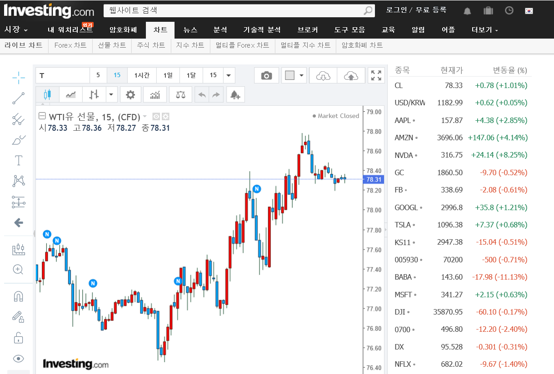Select the pitchfork drawing tool
The height and width of the screenshot is (374, 554).
(19, 119)
